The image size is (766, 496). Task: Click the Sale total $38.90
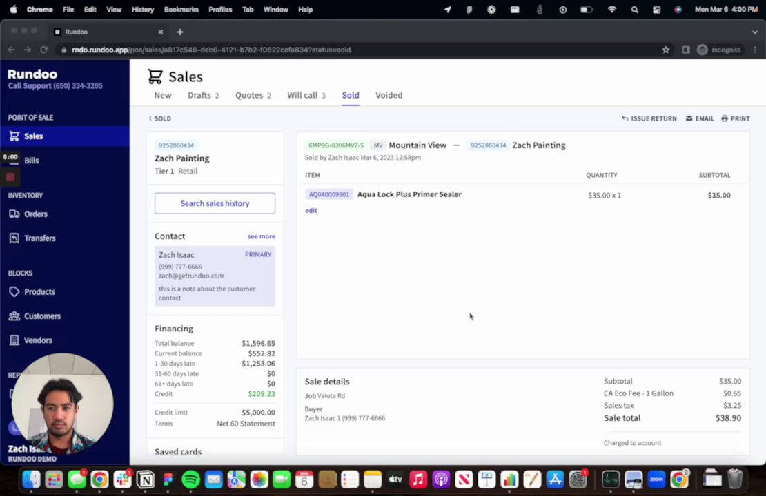tap(728, 418)
